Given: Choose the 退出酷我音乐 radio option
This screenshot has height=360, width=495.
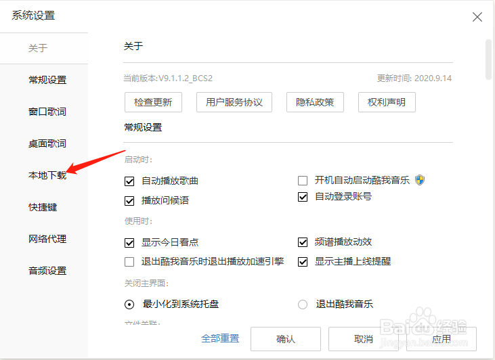Looking at the screenshot, I should coord(303,305).
